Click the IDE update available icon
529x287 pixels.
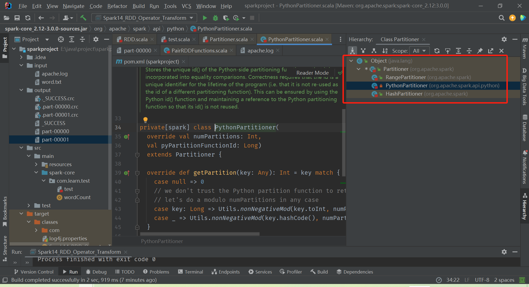tap(512, 18)
